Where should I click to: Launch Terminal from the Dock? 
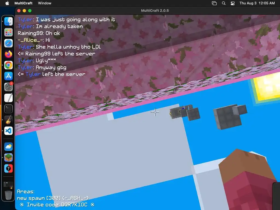point(8,109)
